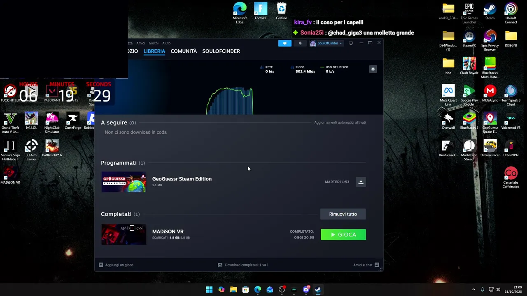
Task: Open the Aiuto menu in Steam
Action: [x=166, y=43]
